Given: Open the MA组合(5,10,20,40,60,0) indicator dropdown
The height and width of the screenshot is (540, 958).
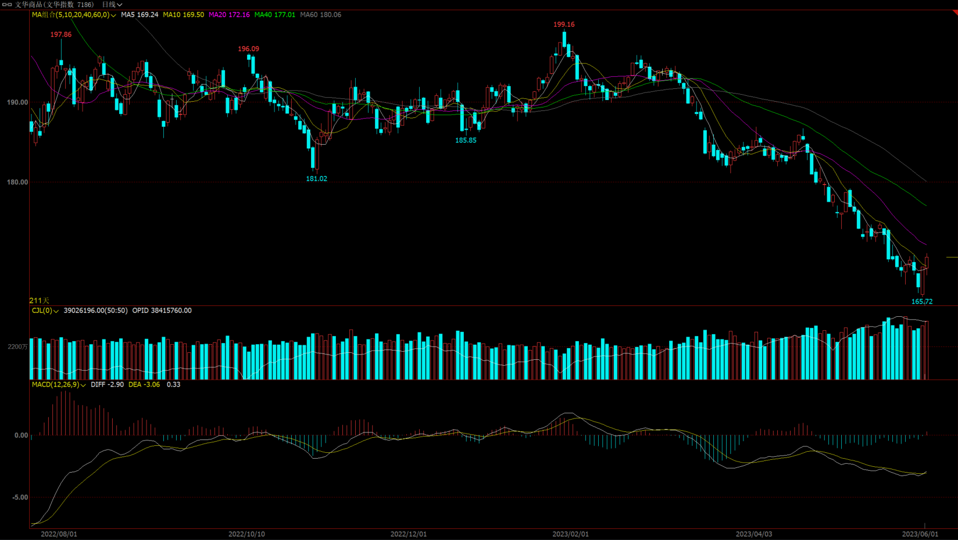Looking at the screenshot, I should pyautogui.click(x=74, y=15).
